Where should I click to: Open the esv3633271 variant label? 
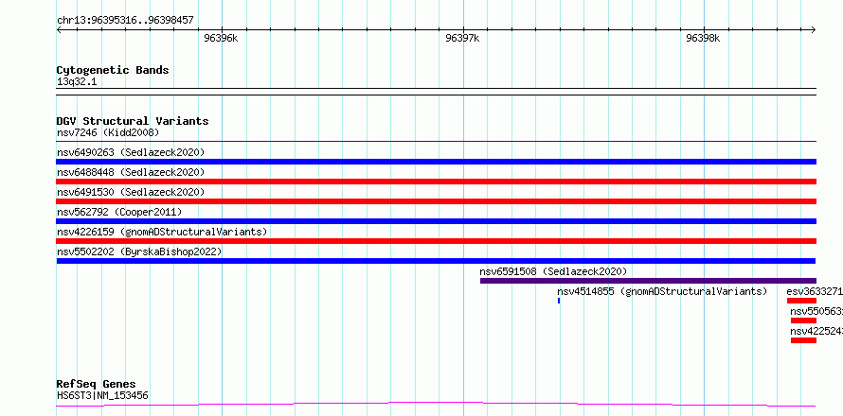(815, 291)
